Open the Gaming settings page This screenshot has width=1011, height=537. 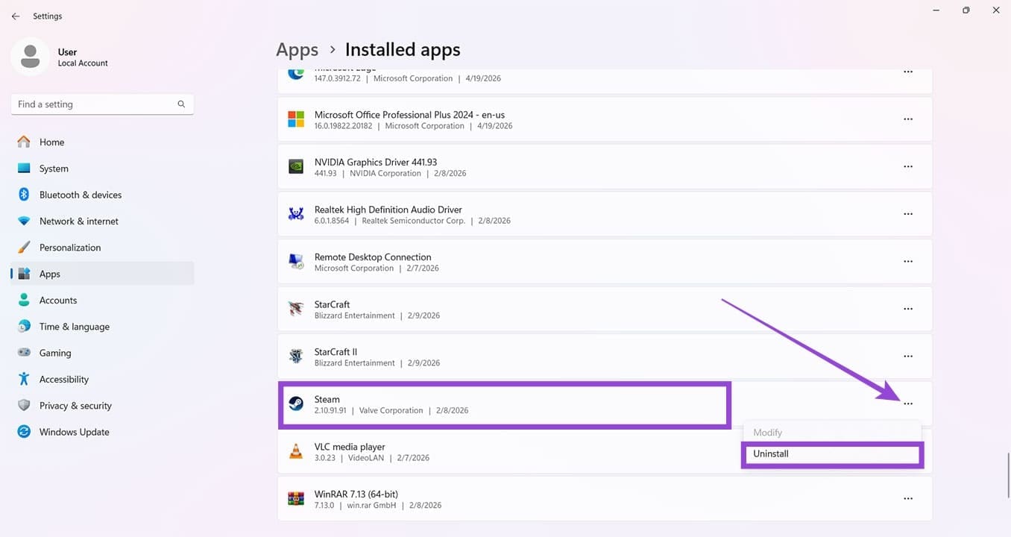click(x=103, y=353)
